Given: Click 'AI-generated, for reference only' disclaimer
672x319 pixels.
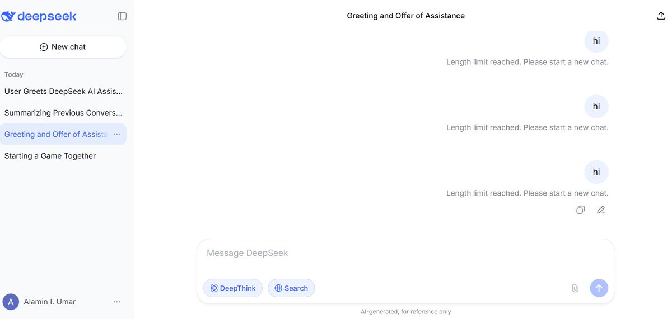Looking at the screenshot, I should pos(406,312).
